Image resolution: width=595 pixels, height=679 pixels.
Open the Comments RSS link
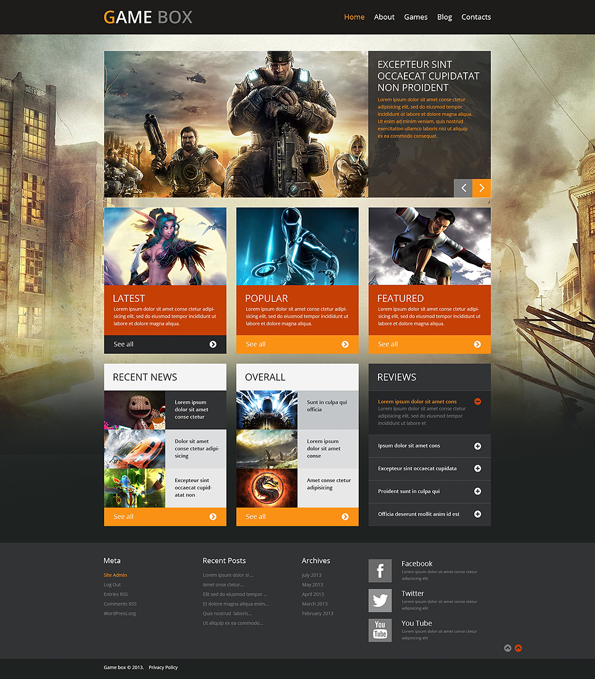point(120,604)
